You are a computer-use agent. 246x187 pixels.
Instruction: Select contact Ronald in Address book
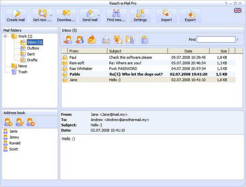(12, 143)
